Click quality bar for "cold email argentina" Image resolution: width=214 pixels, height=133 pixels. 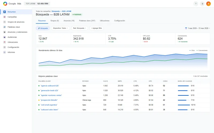point(184,105)
